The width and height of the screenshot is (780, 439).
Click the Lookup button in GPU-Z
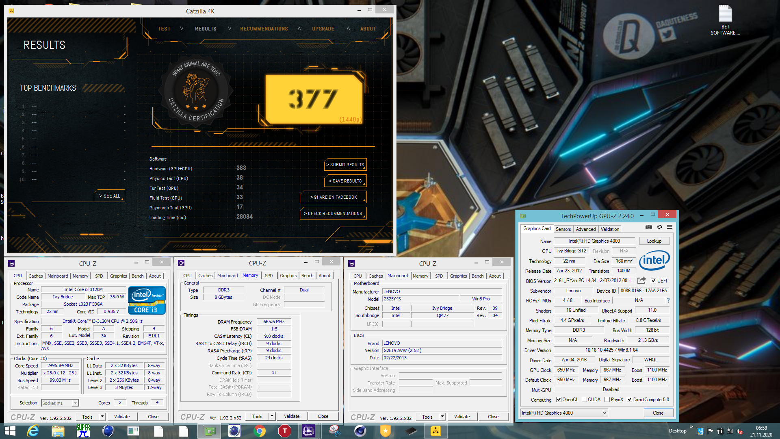click(x=654, y=241)
